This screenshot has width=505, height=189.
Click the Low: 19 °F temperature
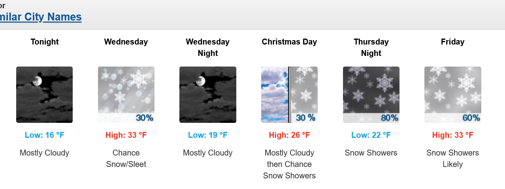click(208, 135)
